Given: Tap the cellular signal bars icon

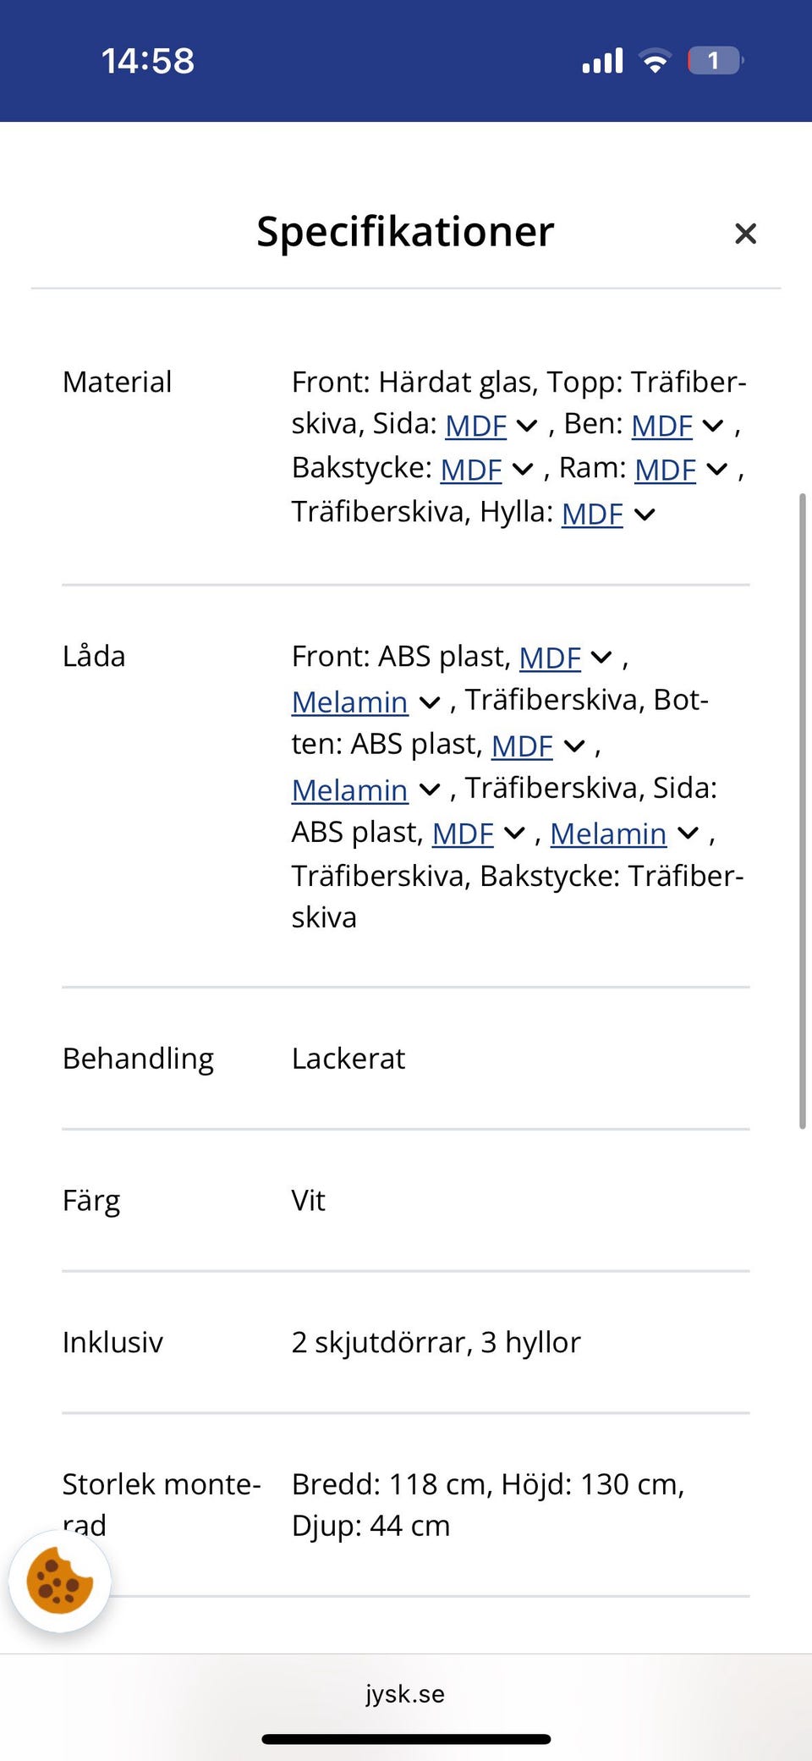Looking at the screenshot, I should coord(602,61).
